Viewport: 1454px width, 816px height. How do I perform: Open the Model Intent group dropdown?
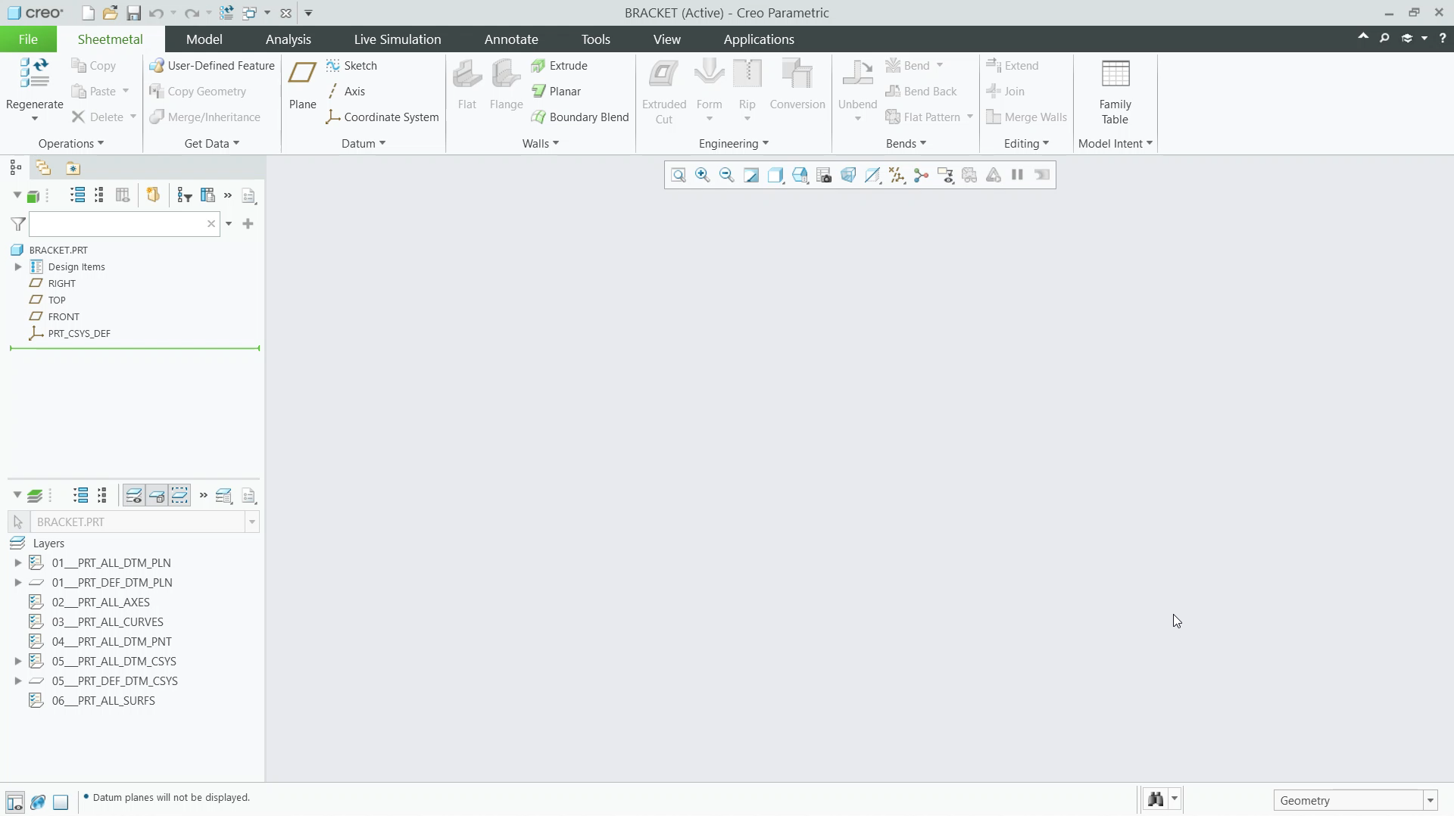(1115, 144)
